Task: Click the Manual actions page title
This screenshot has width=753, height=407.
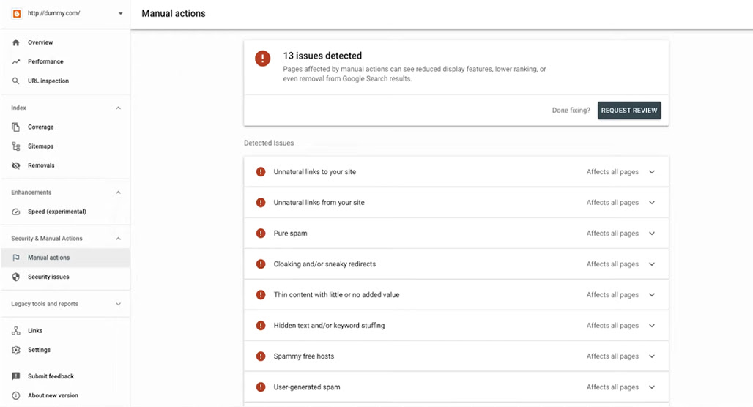Action: [x=174, y=13]
